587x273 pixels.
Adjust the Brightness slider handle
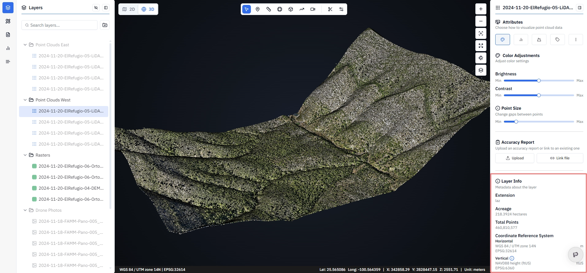(x=539, y=81)
